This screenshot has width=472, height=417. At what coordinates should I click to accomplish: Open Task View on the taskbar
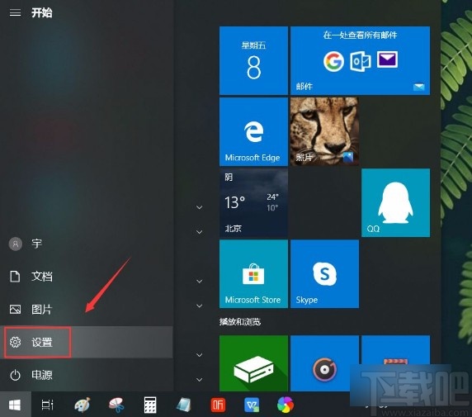47,405
